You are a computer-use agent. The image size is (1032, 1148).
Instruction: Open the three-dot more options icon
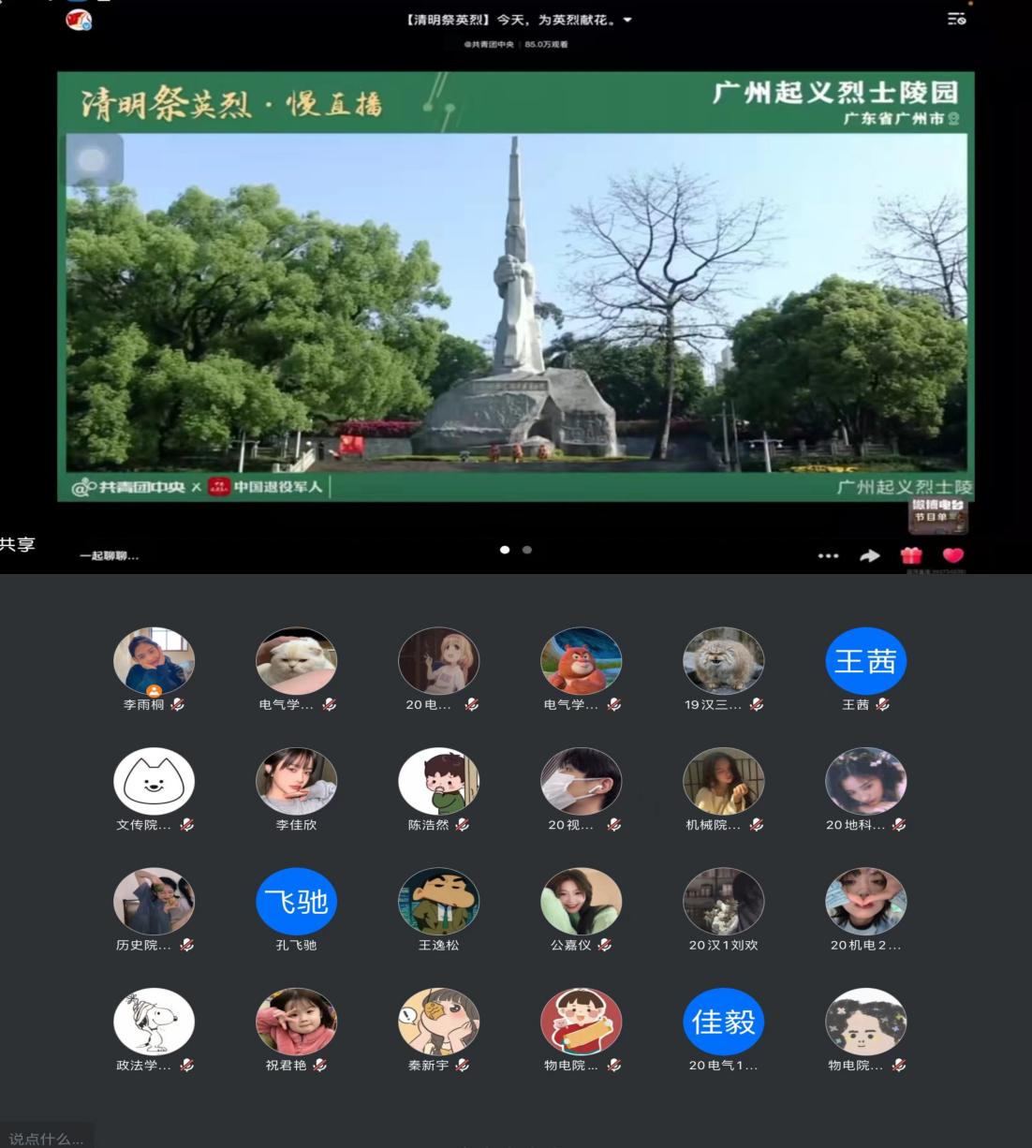828,555
